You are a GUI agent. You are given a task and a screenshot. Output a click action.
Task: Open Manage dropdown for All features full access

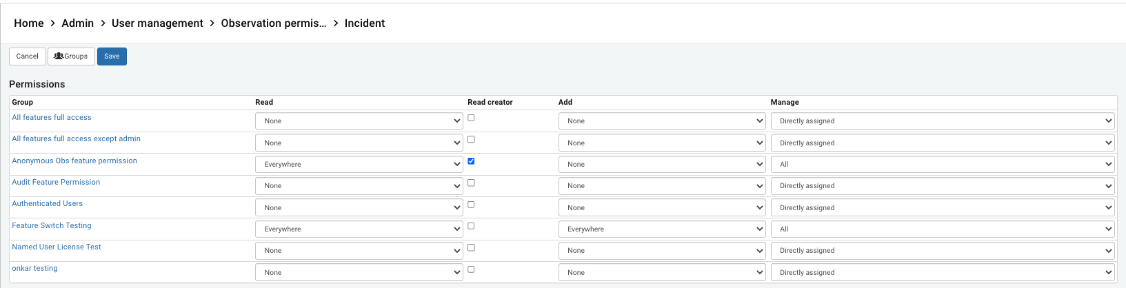coord(942,121)
